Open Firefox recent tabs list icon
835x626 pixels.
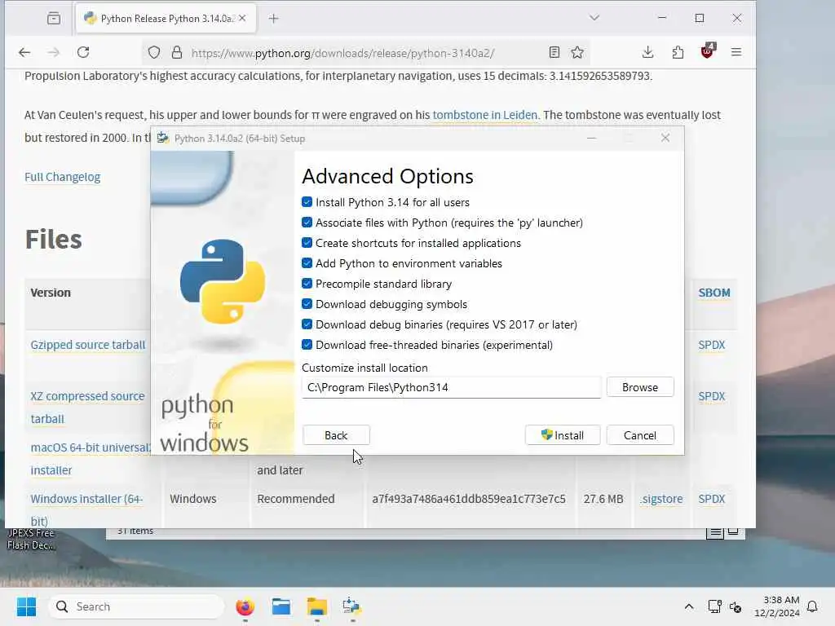tap(54, 18)
